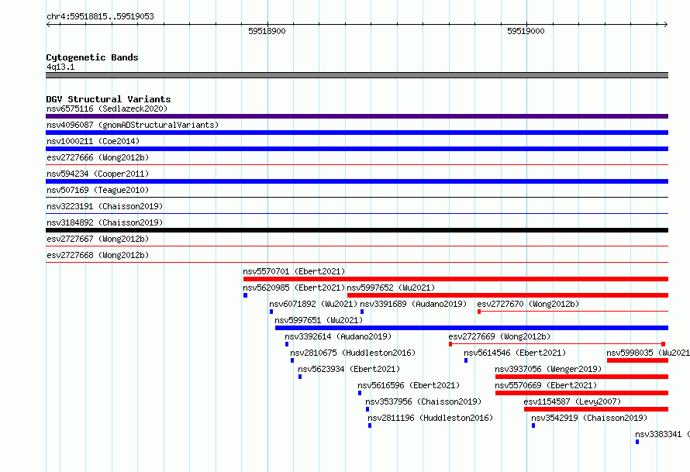The height and width of the screenshot is (472, 690).
Task: Click the nsv3542919 Chaisson2019 blue marker
Action: click(x=533, y=425)
